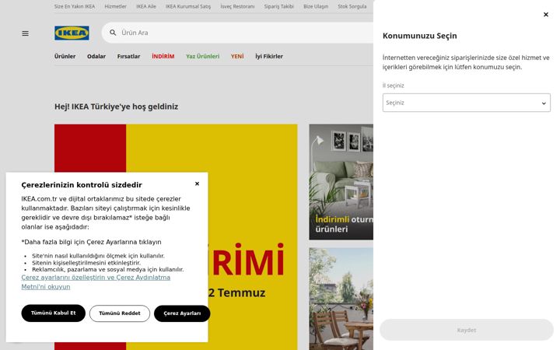Open İsveç Restoranı link
The width and height of the screenshot is (560, 350).
237,6
